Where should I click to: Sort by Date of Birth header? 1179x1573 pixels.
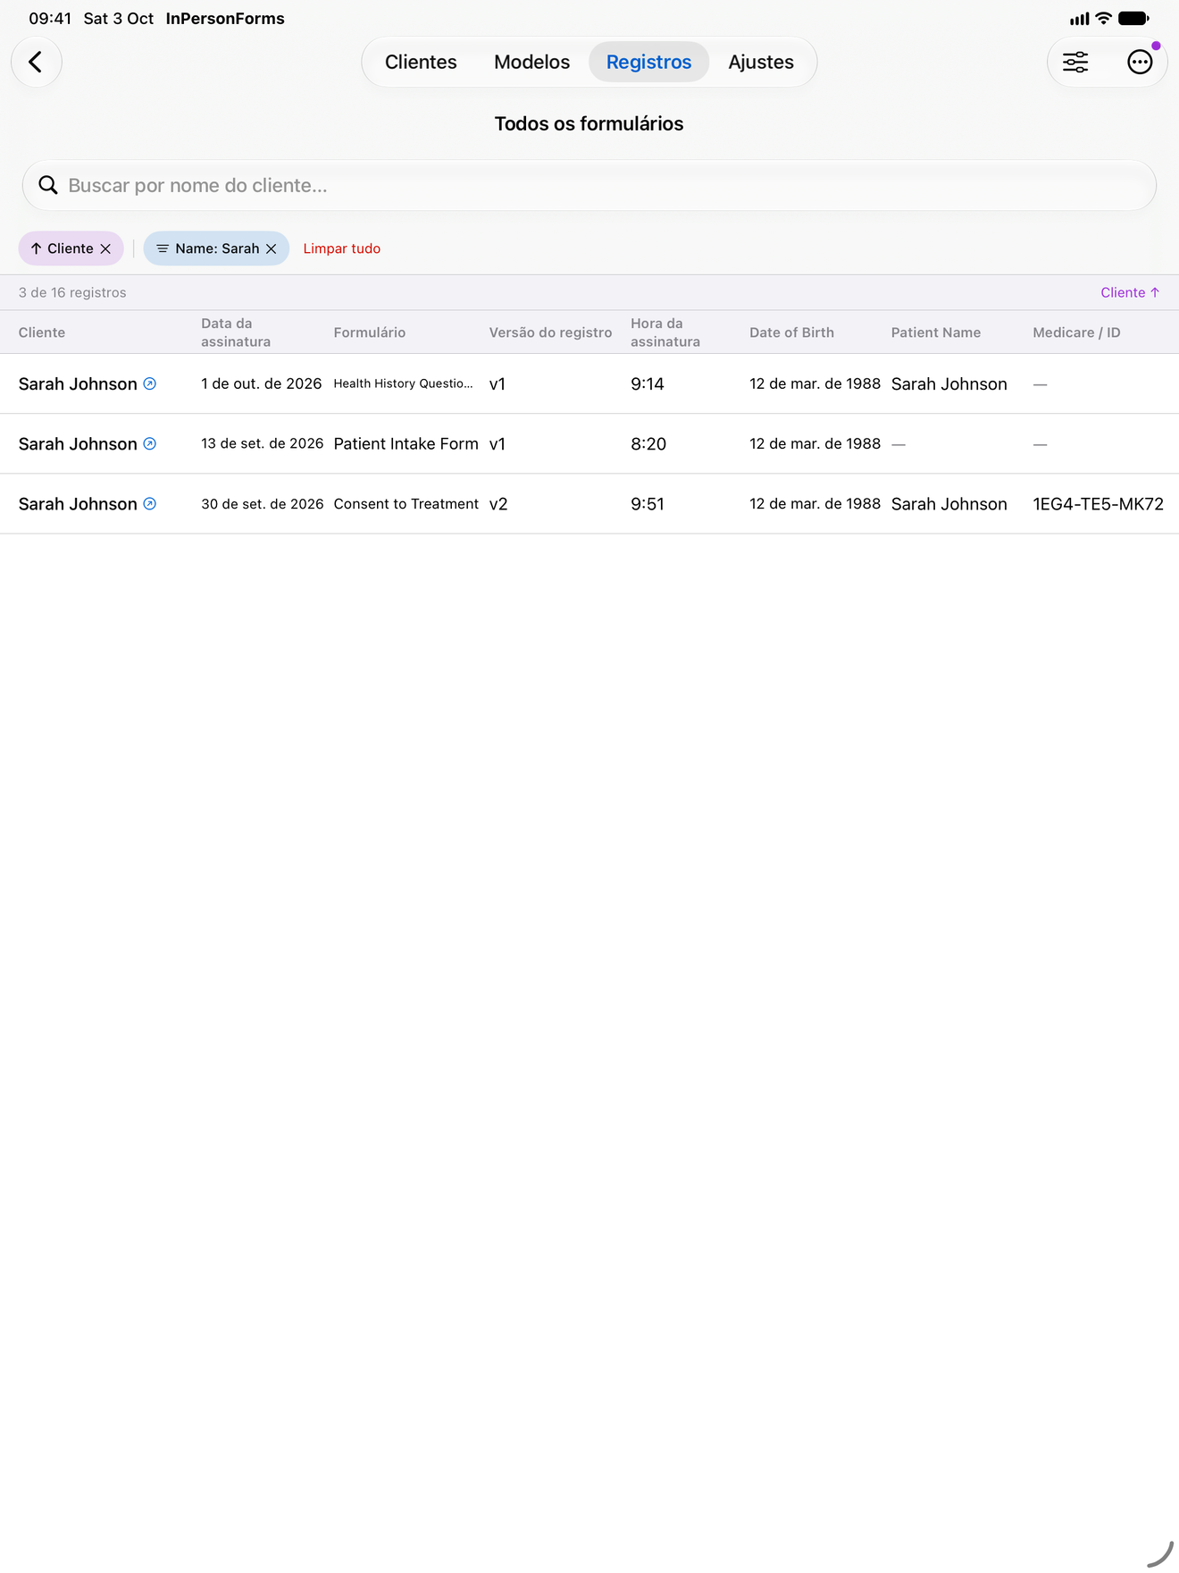(791, 332)
